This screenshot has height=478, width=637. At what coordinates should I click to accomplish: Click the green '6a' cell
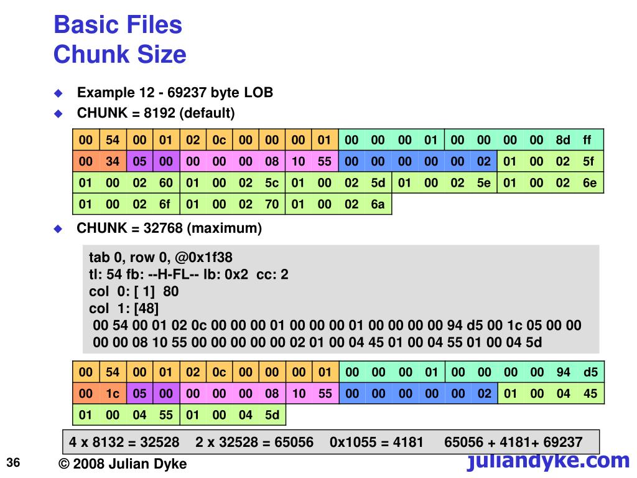click(378, 204)
